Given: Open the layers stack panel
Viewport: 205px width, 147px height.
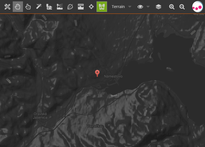Looking at the screenshot, I should point(159,7).
